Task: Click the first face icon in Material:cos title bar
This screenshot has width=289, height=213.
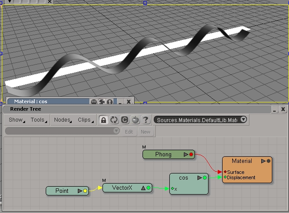Action: [x=94, y=101]
